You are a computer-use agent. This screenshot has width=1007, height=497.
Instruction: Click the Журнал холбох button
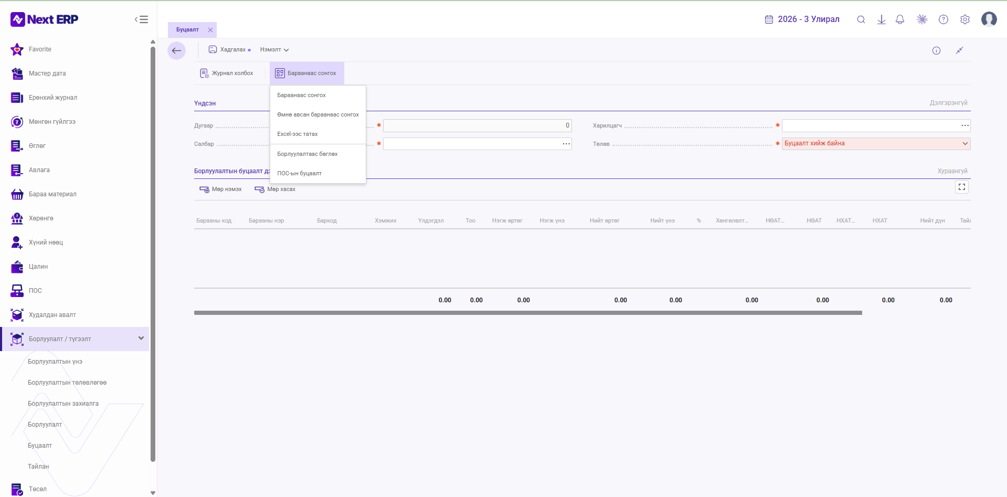[x=227, y=73]
